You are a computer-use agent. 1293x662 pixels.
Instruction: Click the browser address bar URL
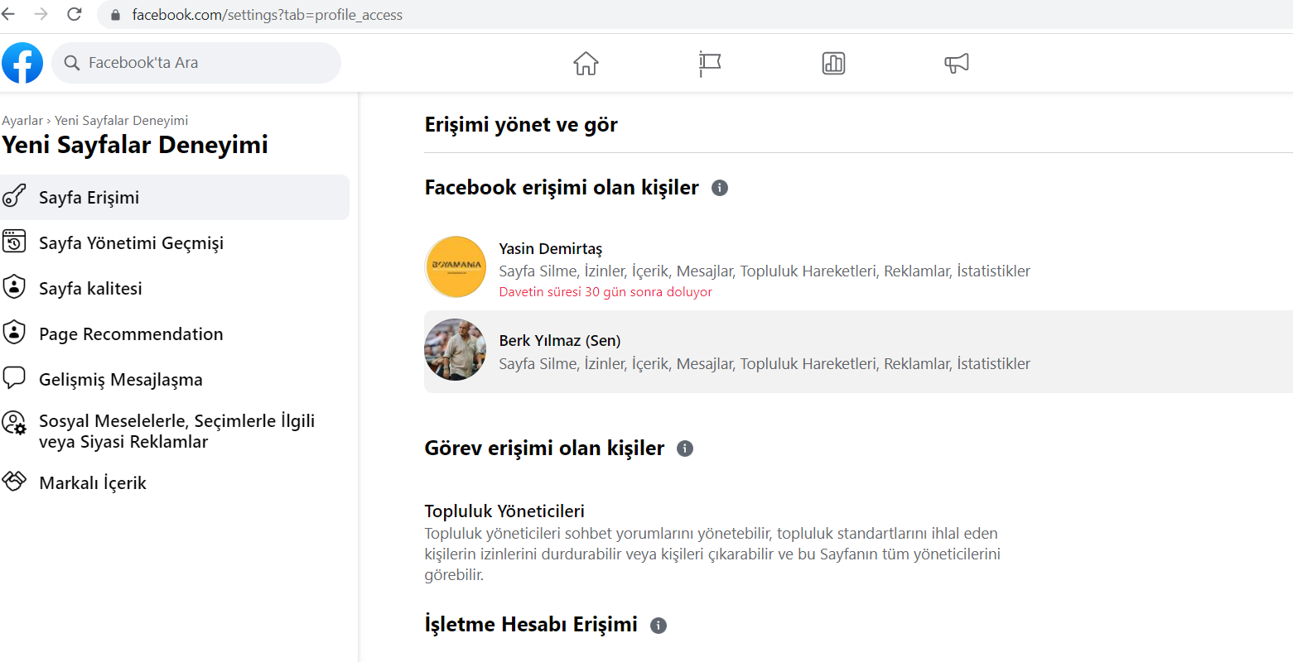point(268,15)
